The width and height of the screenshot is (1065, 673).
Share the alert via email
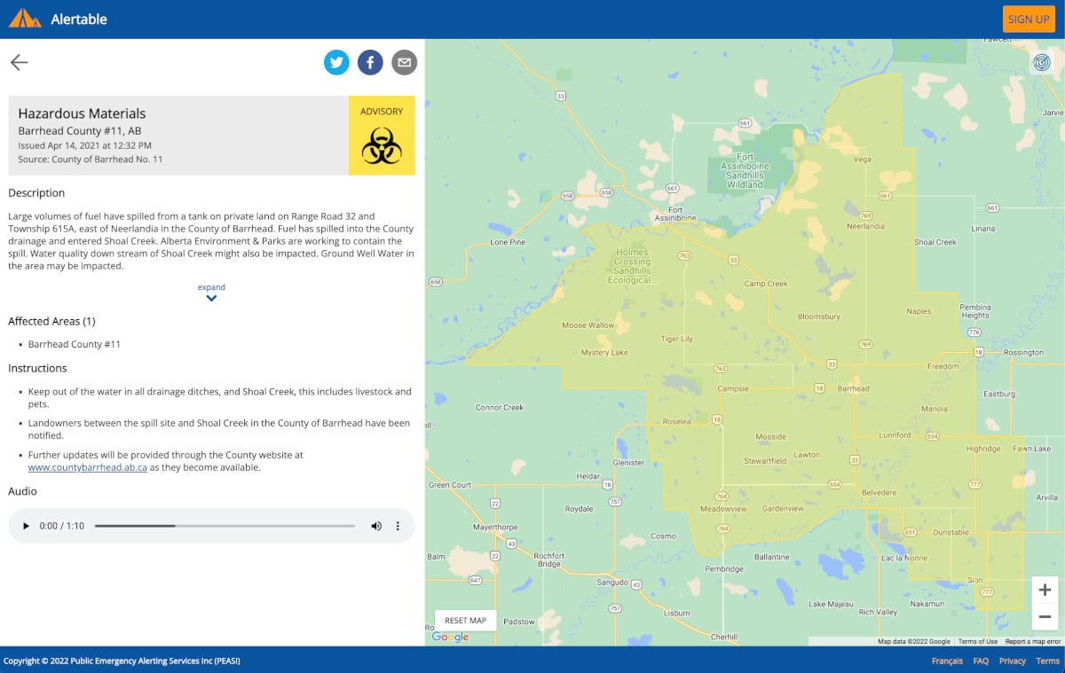pos(404,62)
